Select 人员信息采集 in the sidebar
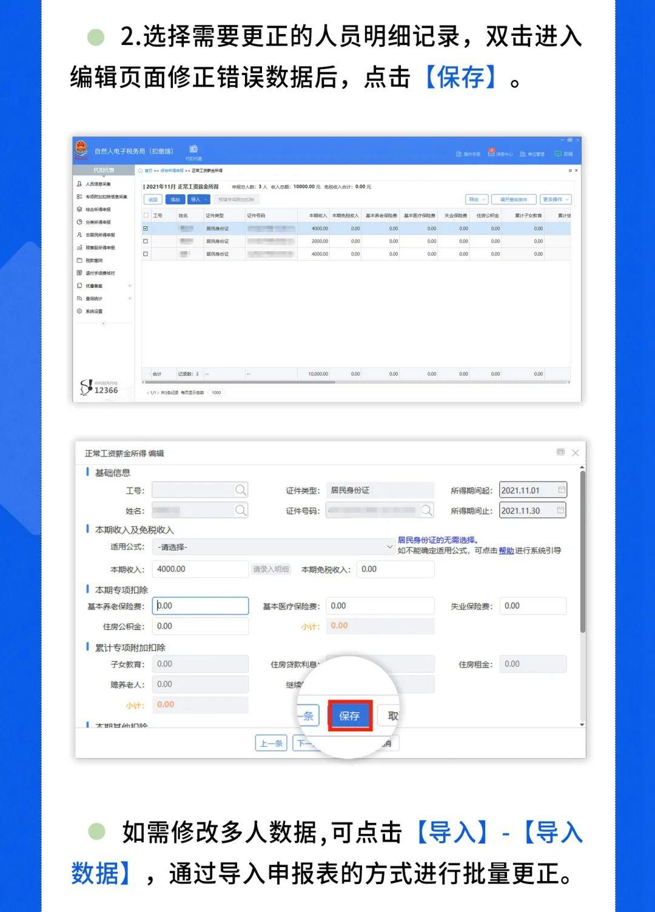Screen dimensions: 655x912 coord(98,184)
